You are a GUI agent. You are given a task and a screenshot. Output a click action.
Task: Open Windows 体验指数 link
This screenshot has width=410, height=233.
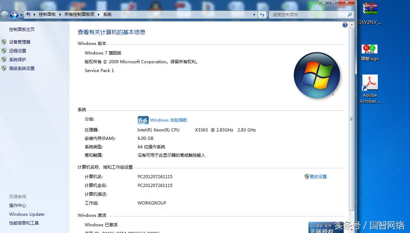pos(169,120)
